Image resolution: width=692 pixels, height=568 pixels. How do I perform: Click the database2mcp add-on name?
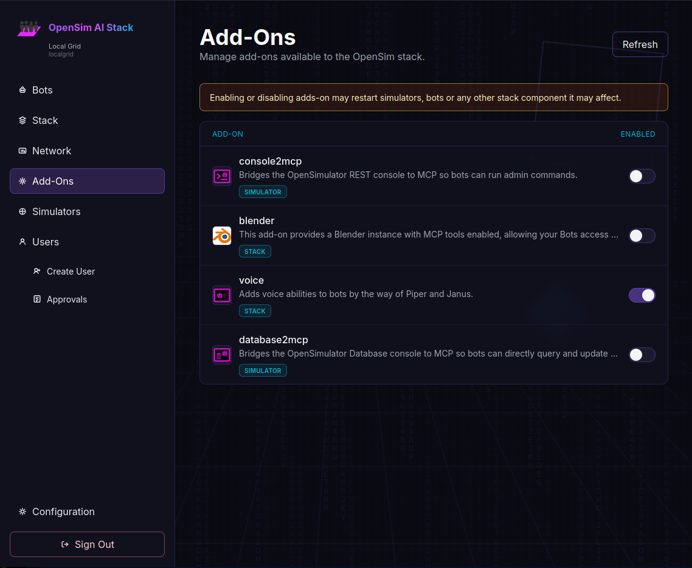pyautogui.click(x=274, y=340)
